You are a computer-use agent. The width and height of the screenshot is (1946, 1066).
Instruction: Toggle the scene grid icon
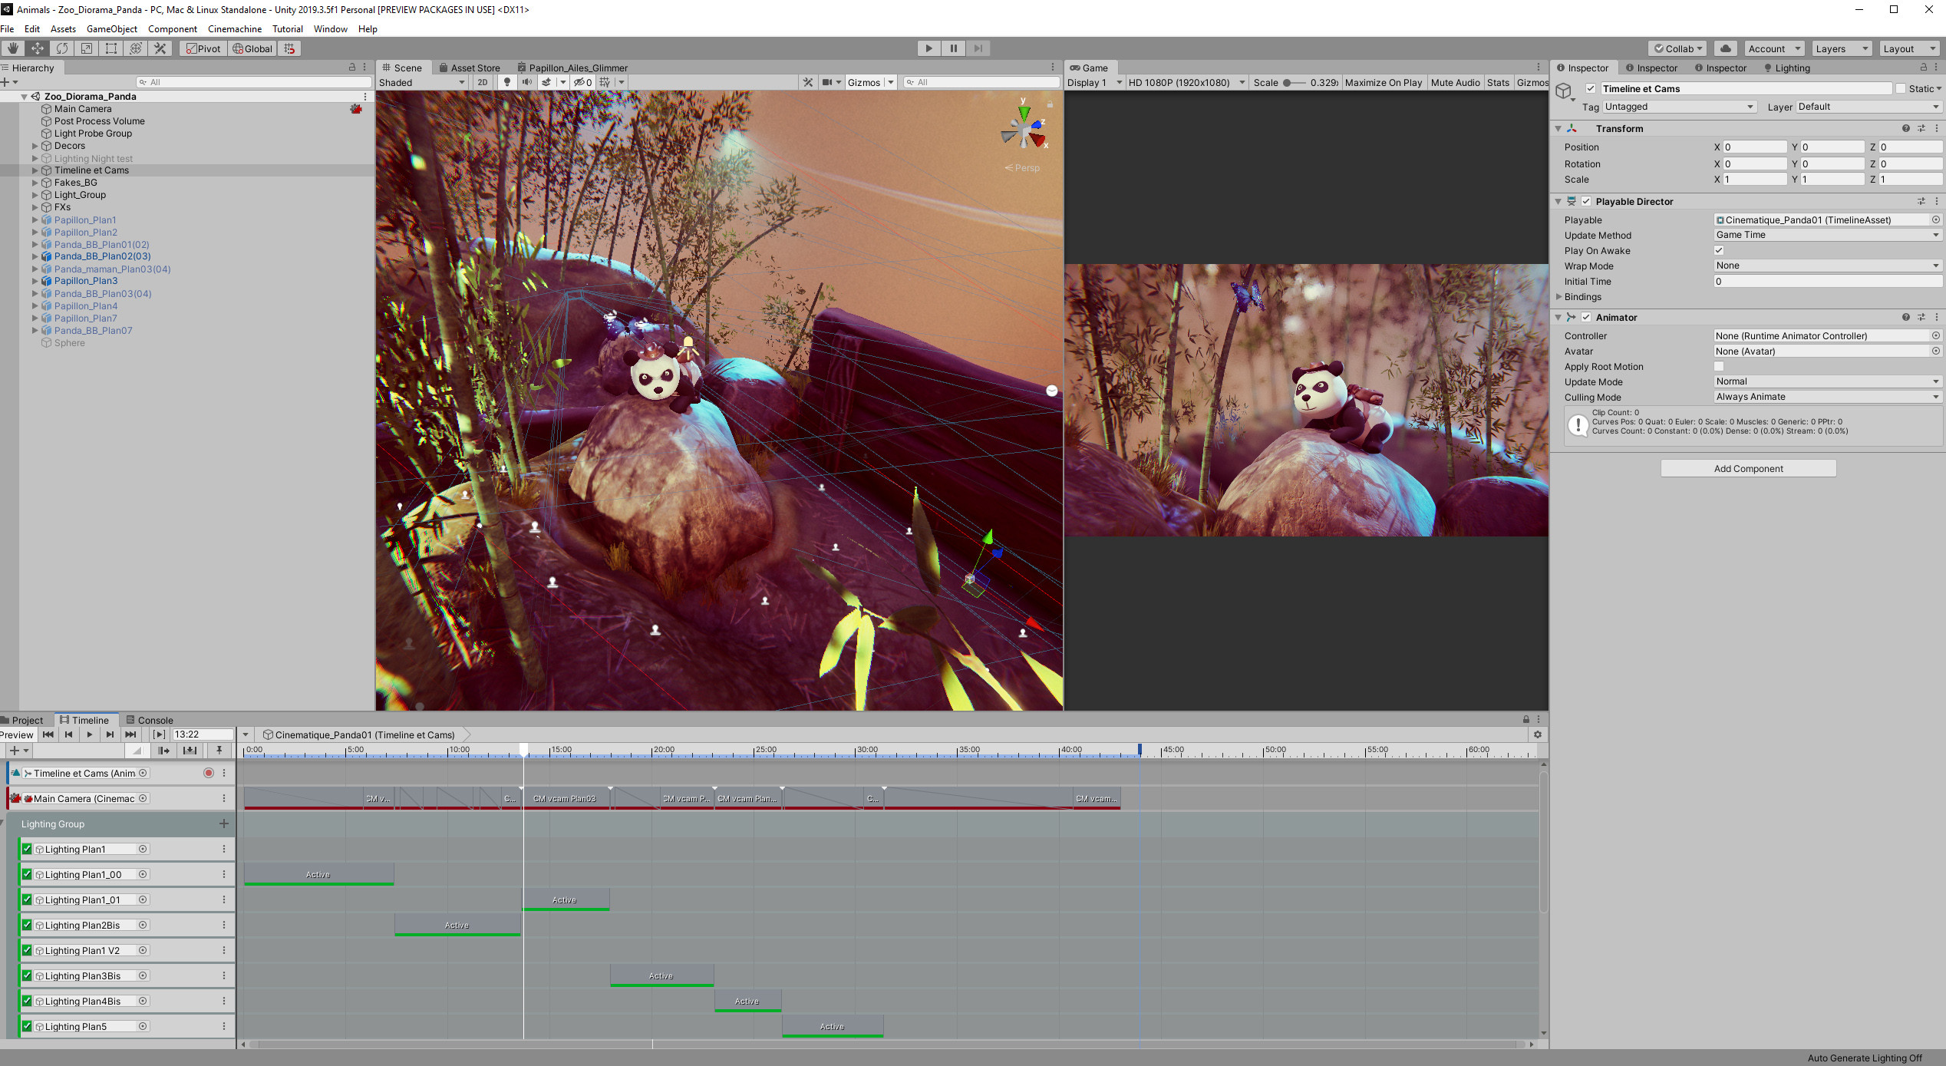(605, 82)
